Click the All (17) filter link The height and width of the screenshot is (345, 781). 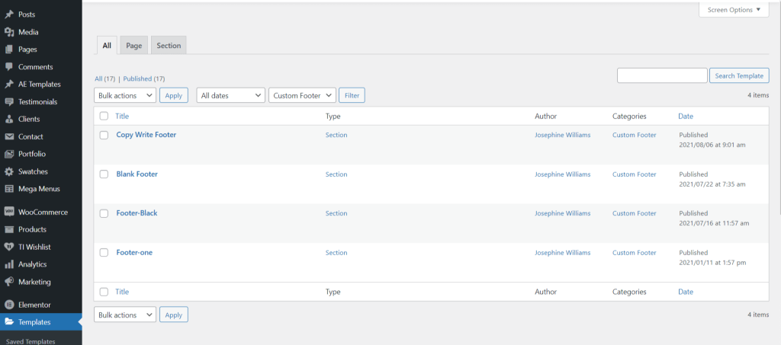click(105, 78)
